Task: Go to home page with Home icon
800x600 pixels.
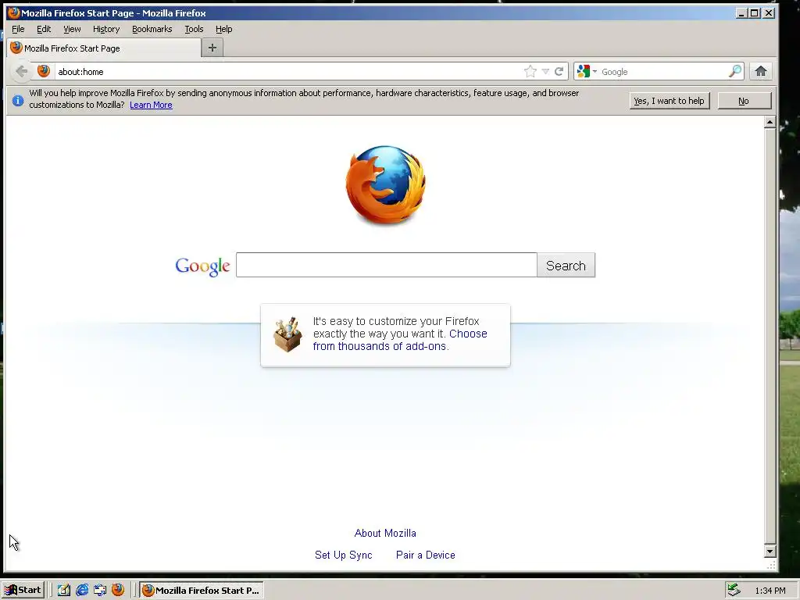Action: [761, 71]
